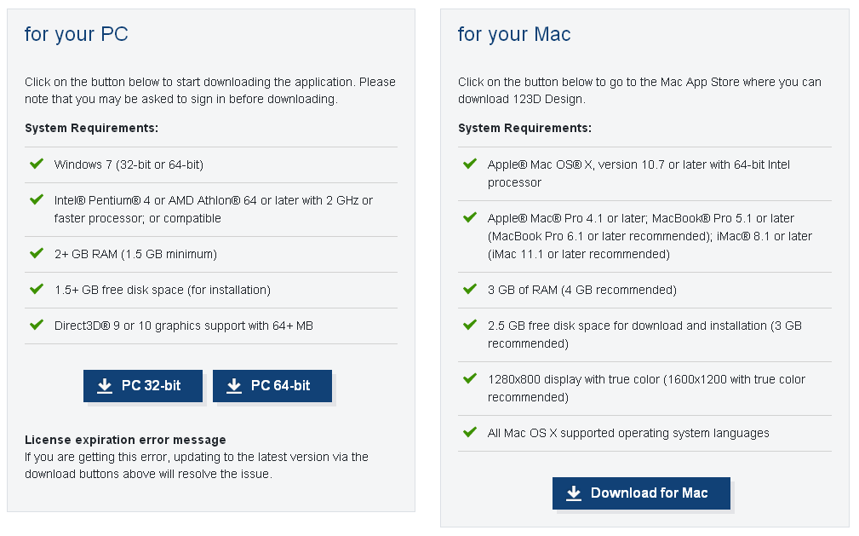Viewport: 859px width, 536px height.
Task: Click the checkmark next to 1.5+ GB disk space
Action: click(37, 289)
